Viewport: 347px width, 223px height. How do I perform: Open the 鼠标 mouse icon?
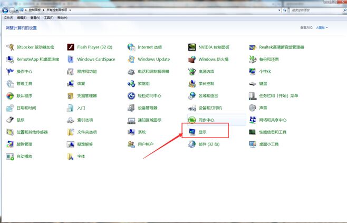tap(10, 120)
